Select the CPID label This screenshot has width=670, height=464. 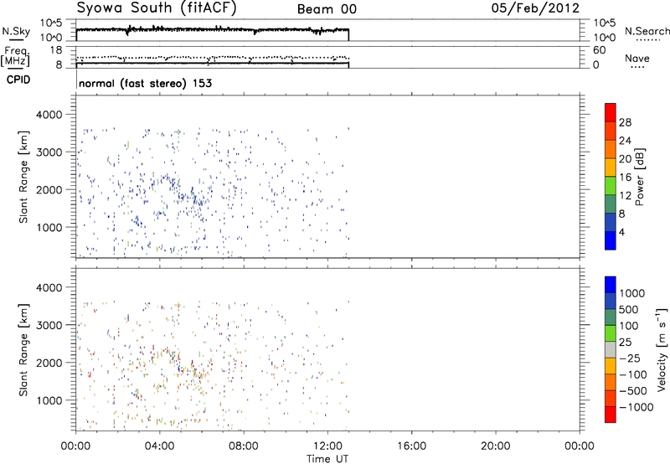(18, 80)
